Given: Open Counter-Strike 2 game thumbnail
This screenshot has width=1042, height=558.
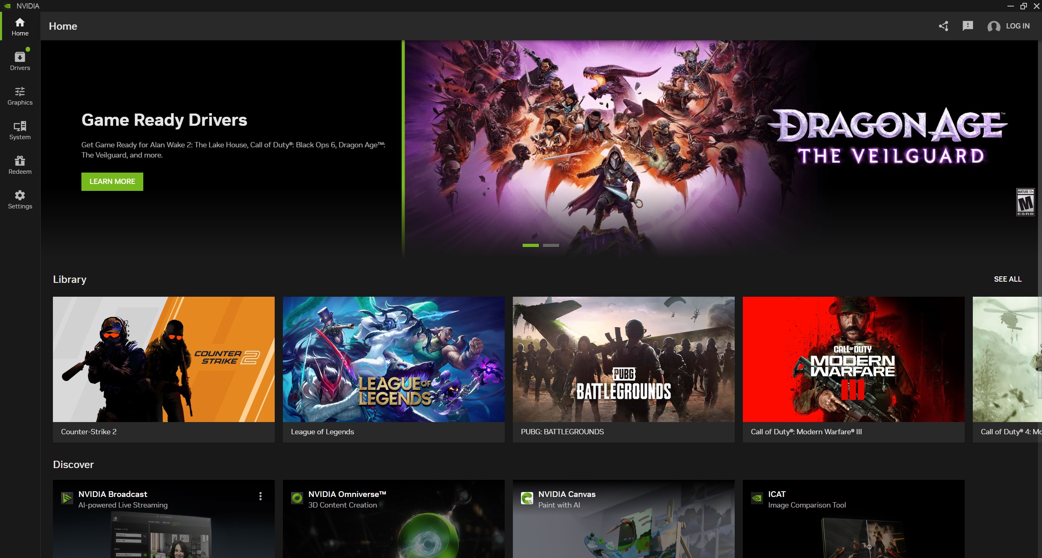Looking at the screenshot, I should pyautogui.click(x=164, y=359).
